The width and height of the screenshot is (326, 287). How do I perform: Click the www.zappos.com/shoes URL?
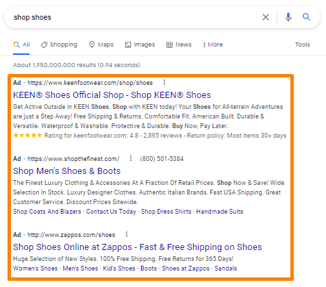coord(71,235)
